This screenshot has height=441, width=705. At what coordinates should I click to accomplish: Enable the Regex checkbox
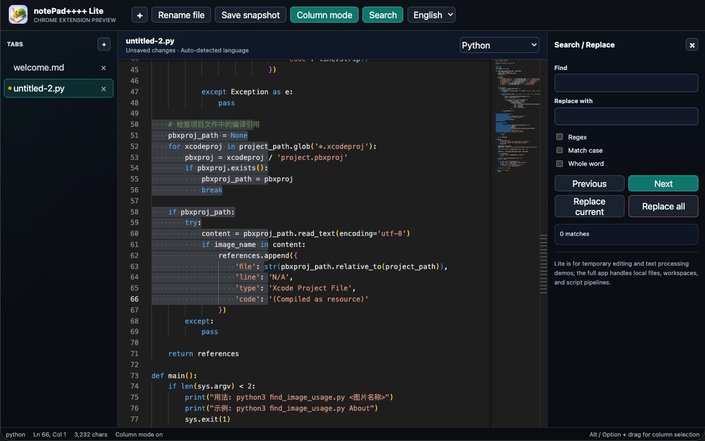pyautogui.click(x=560, y=137)
